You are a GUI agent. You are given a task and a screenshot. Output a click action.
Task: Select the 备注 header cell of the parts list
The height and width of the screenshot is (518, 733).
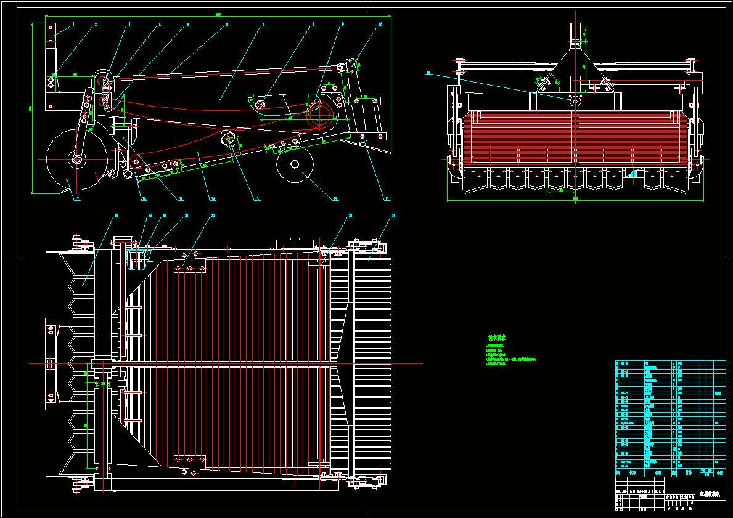pos(720,472)
